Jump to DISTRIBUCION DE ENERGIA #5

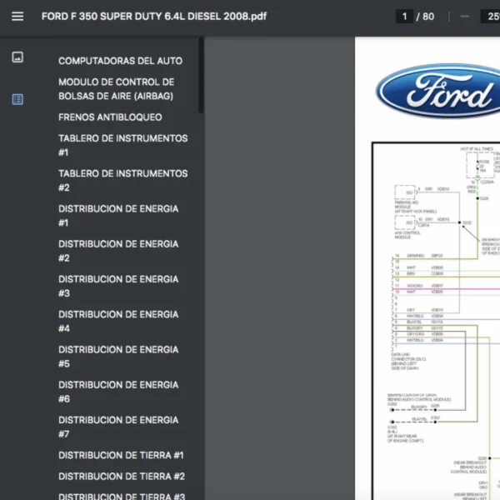pos(117,357)
